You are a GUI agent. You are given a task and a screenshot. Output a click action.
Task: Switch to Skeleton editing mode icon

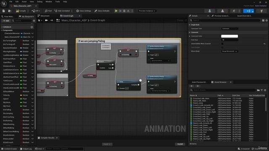coord(210,11)
